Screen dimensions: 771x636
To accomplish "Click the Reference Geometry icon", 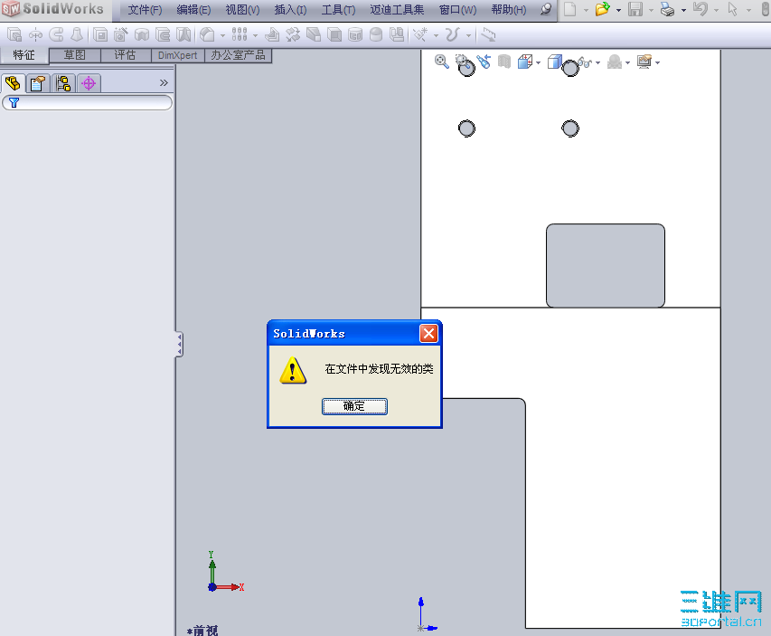I will (x=420, y=34).
